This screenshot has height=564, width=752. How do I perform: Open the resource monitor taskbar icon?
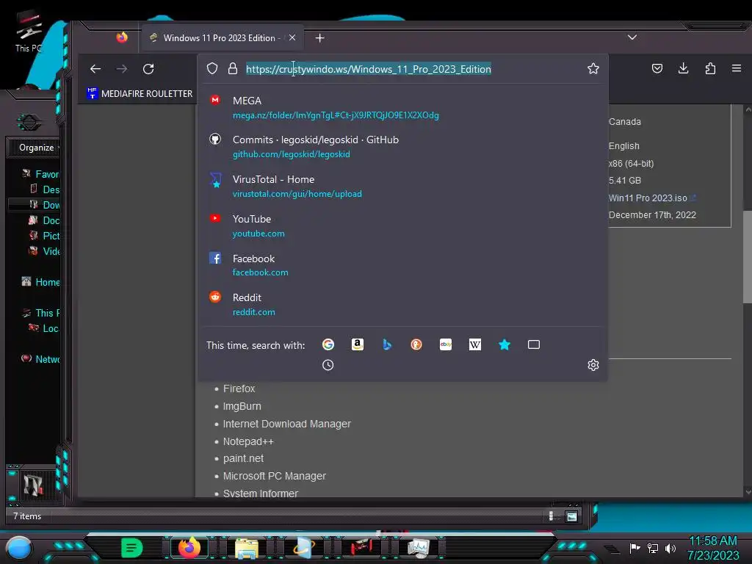[x=419, y=548]
